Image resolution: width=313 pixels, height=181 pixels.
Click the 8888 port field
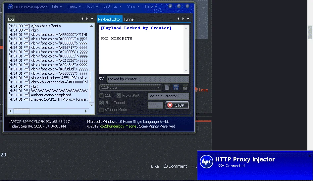pos(155,105)
